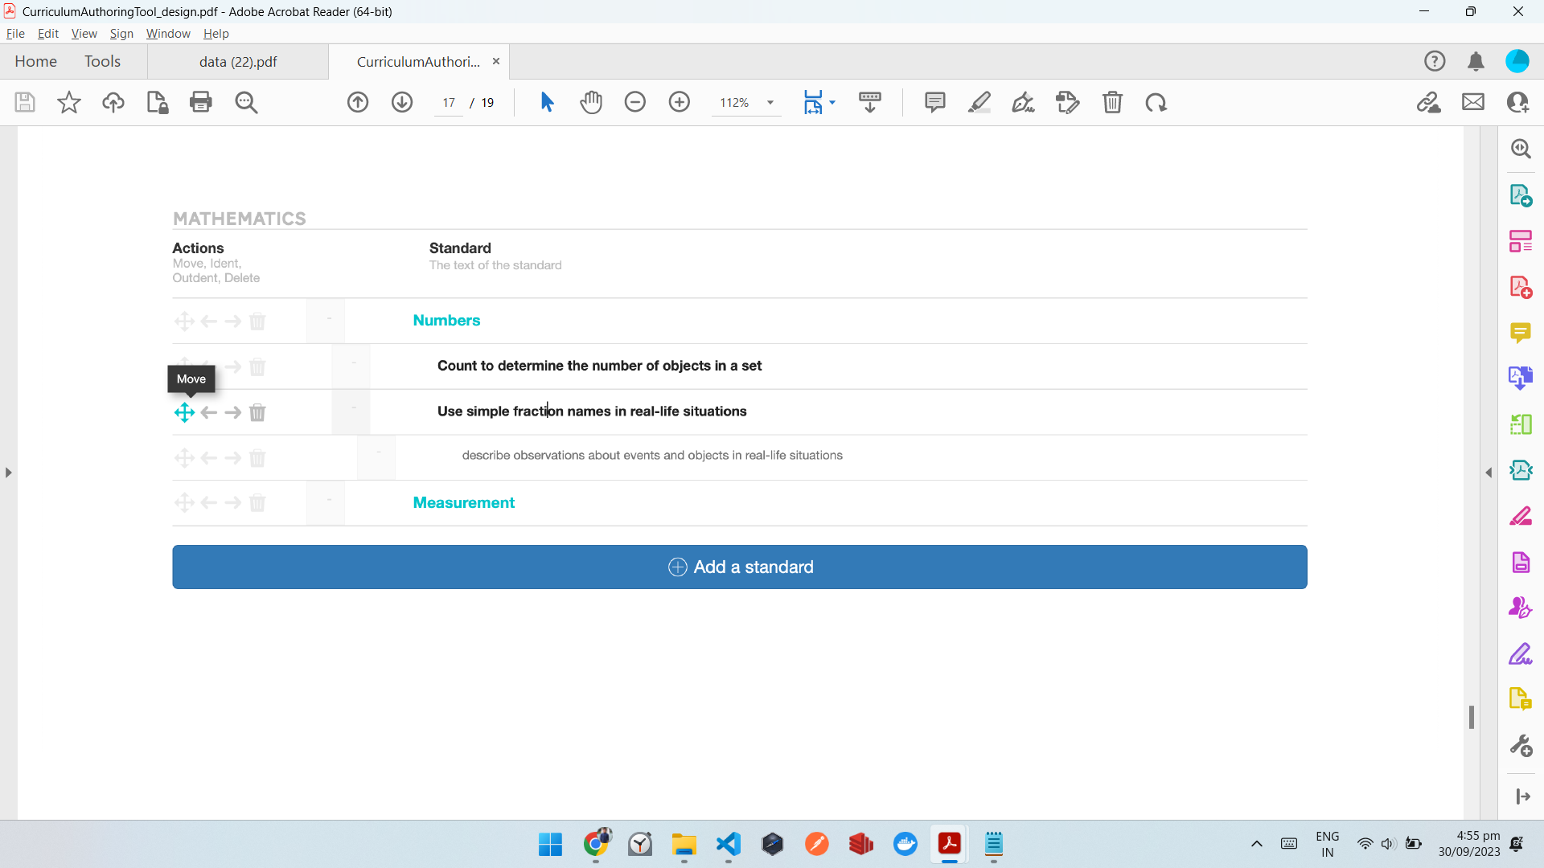
Task: Click the Highlight text pen icon
Action: 979,102
